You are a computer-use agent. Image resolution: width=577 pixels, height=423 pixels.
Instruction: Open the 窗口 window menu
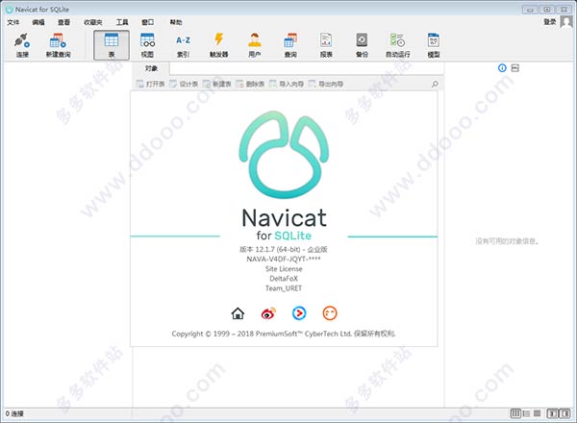tap(147, 22)
